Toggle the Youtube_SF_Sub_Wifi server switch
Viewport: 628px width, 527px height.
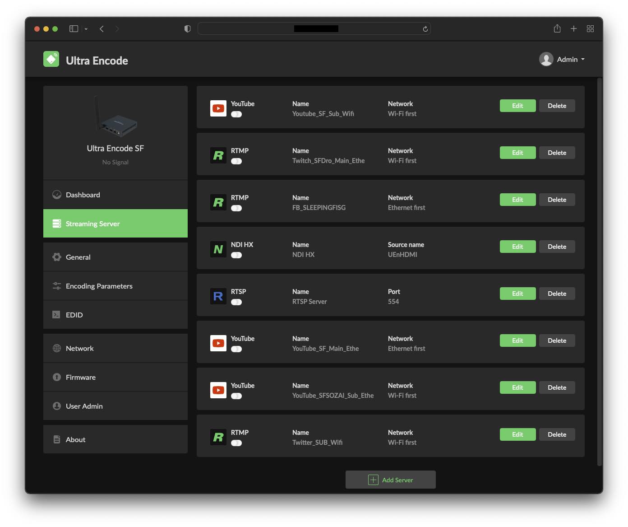coord(236,114)
